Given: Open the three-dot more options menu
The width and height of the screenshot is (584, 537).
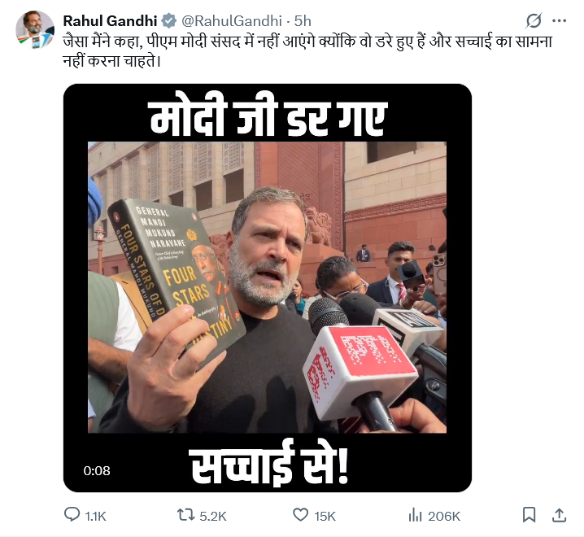Looking at the screenshot, I should 559,21.
